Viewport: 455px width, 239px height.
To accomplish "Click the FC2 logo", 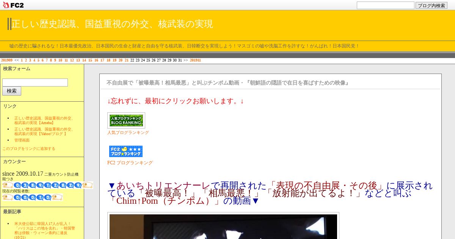I will [x=13, y=5].
